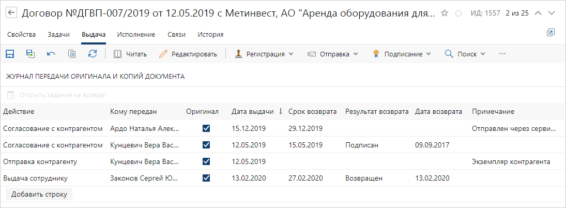Image resolution: width=566 pixels, height=208 pixels.
Task: Uncheck Оригинал for Ардо Наталья row
Action: (x=206, y=128)
